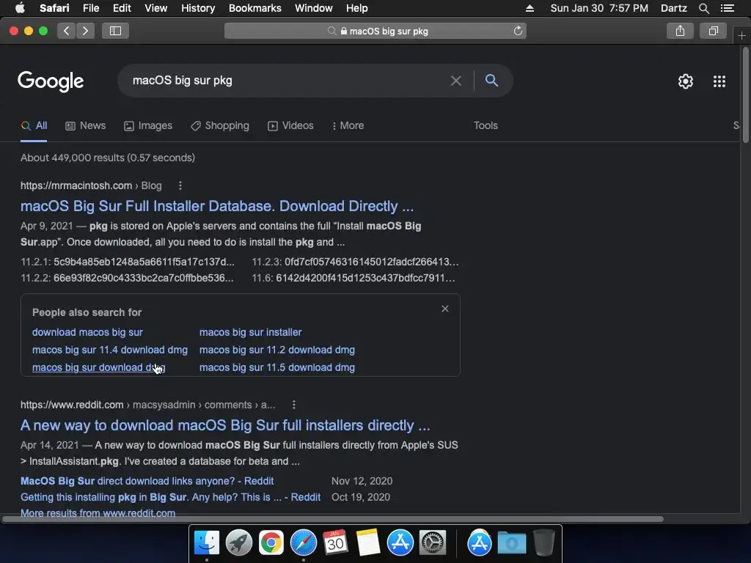Open Spotlight search in menu bar

(704, 8)
